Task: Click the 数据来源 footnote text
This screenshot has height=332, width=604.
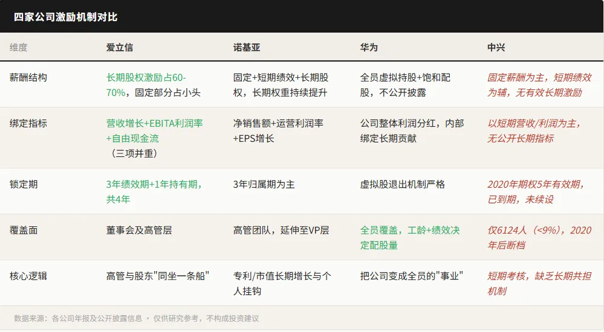Action: (x=137, y=318)
